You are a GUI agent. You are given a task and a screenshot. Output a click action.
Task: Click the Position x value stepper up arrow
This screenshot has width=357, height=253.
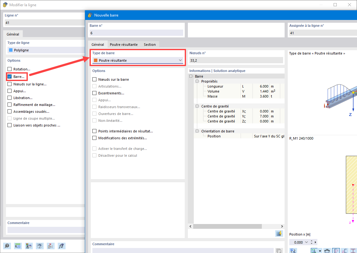click(311, 241)
